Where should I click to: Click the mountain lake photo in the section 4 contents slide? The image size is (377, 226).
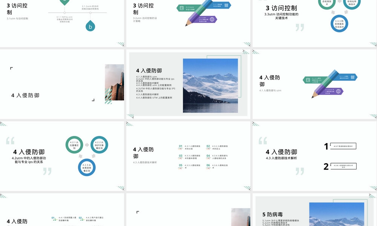click(210, 86)
